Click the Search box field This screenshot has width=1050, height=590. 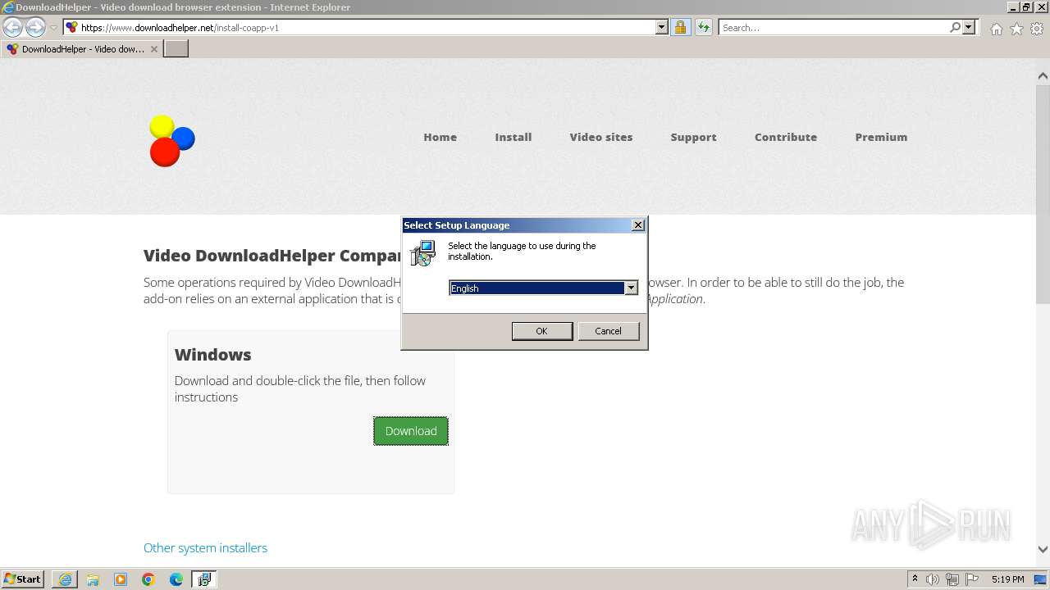point(833,27)
